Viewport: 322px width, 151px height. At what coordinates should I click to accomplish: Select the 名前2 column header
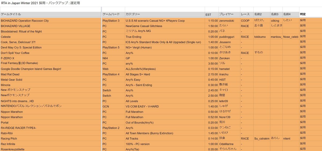point(262,14)
